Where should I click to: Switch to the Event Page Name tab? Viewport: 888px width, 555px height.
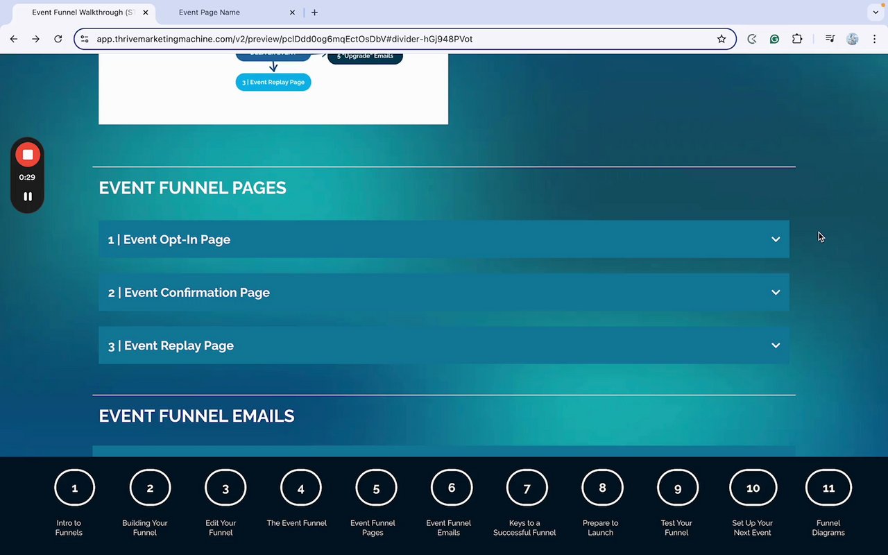point(229,12)
